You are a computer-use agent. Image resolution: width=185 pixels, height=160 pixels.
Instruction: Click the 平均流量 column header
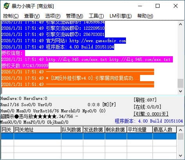click(x=140, y=130)
